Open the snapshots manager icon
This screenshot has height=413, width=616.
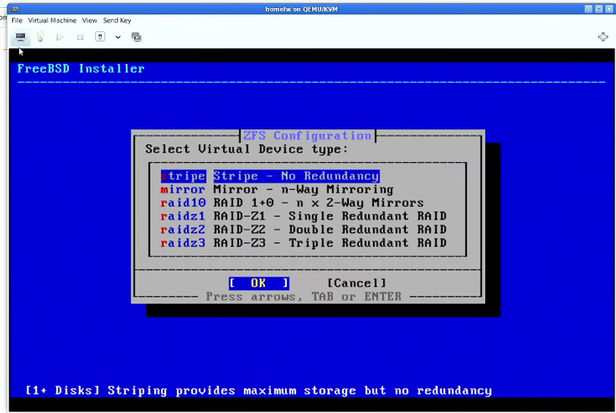click(x=136, y=37)
